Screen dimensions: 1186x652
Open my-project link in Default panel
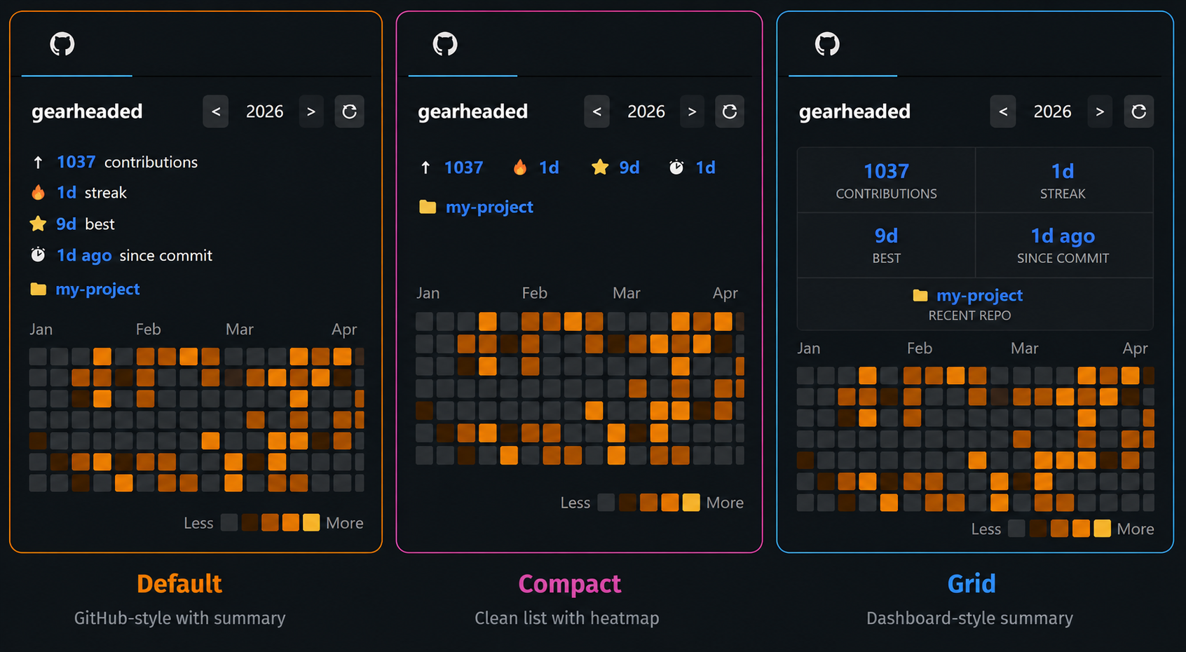coord(97,289)
